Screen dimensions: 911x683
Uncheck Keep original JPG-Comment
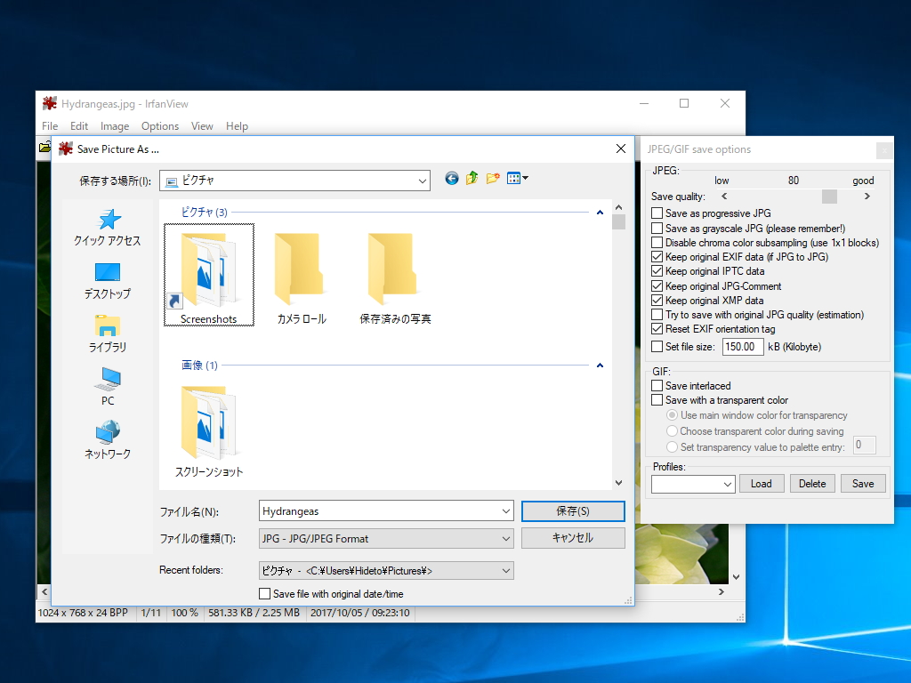click(x=657, y=285)
